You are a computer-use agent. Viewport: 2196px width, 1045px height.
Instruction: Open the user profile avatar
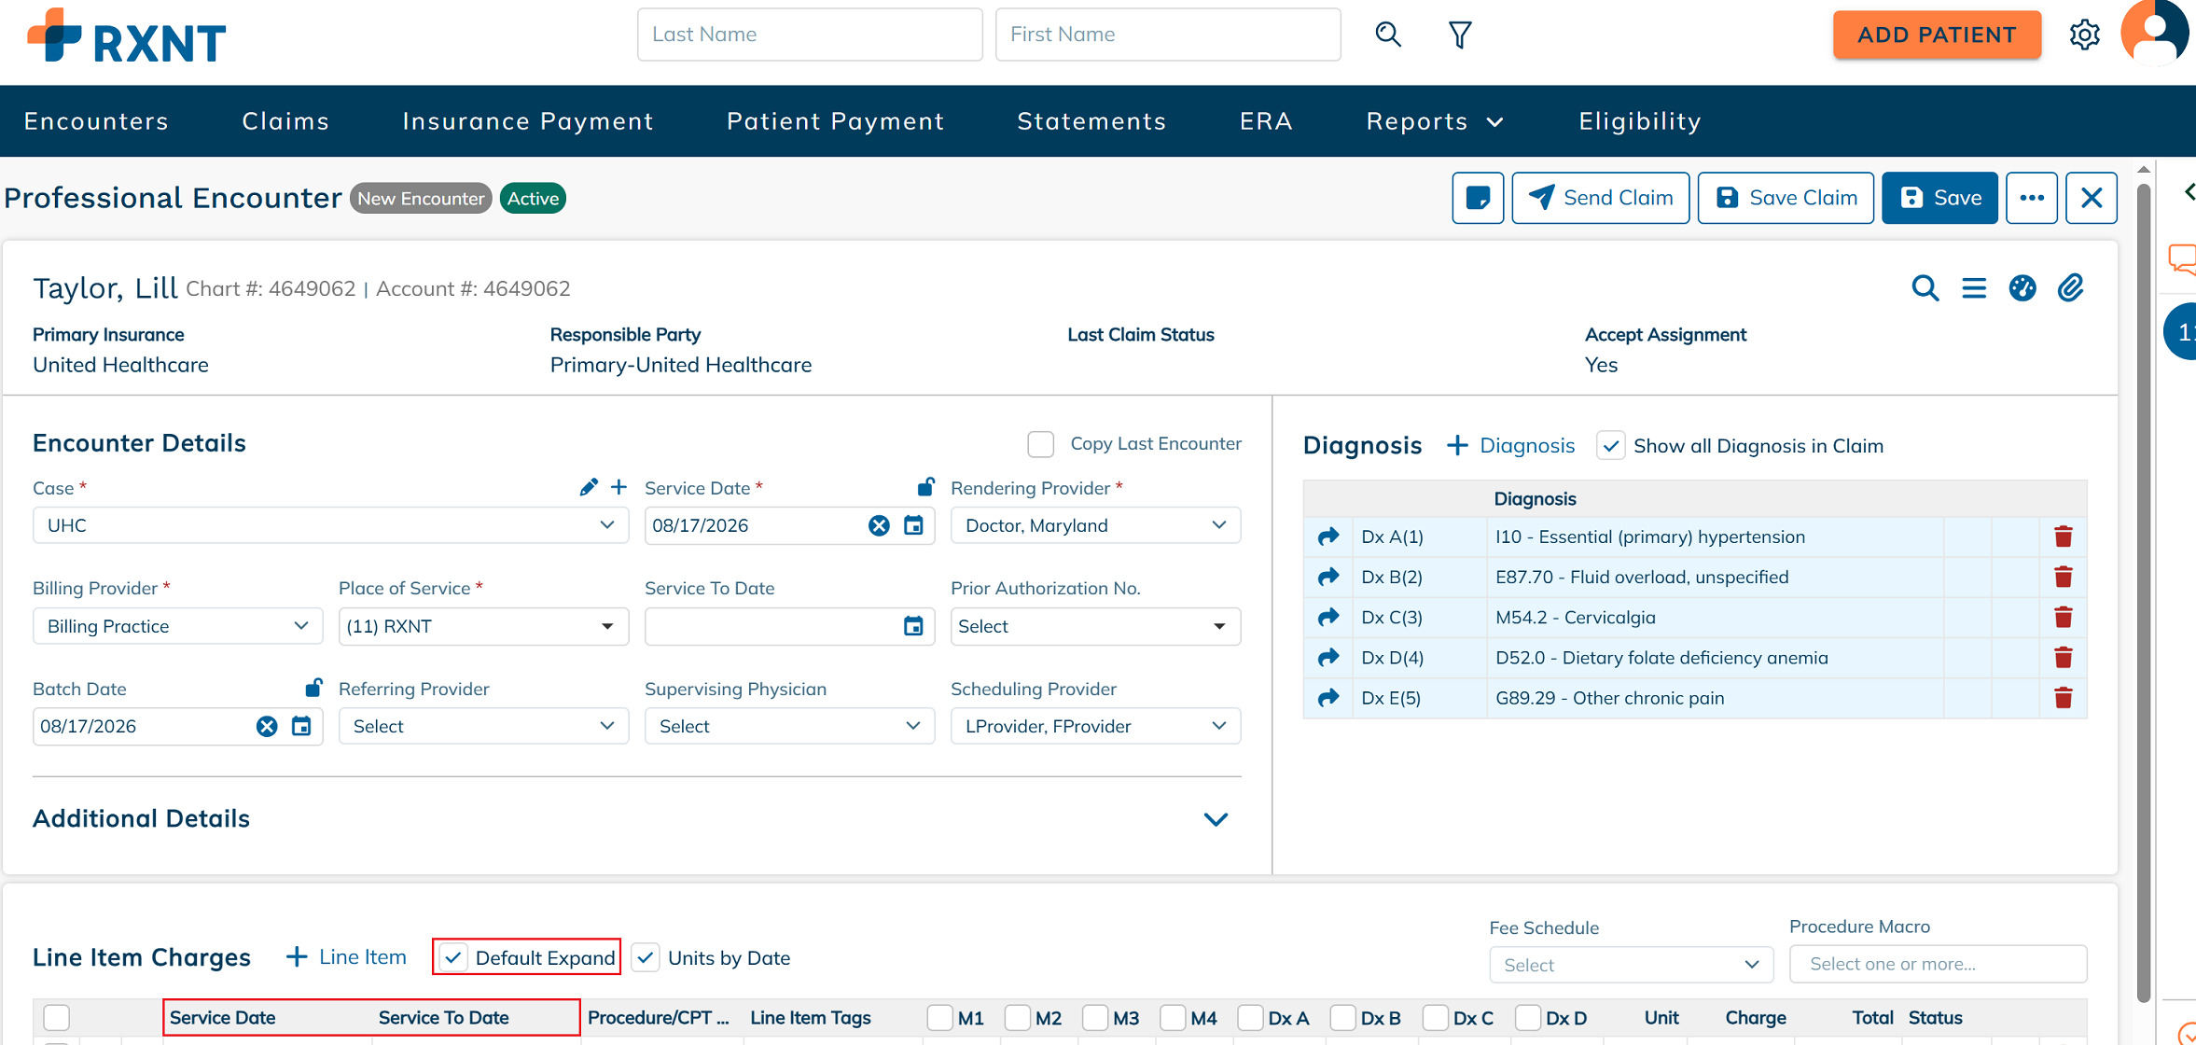coord(2155,33)
